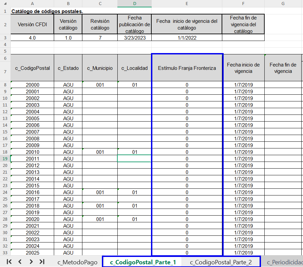The image size is (303, 267).
Task: Select the Catálogo de códigos postales title cell
Action: click(x=47, y=11)
